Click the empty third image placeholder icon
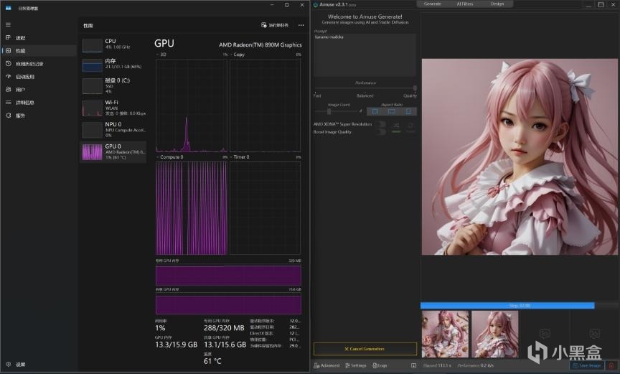The width and height of the screenshot is (620, 374). (x=545, y=334)
